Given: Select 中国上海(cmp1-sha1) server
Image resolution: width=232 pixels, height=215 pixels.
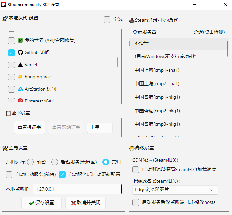Looking at the screenshot, I should click(178, 70).
